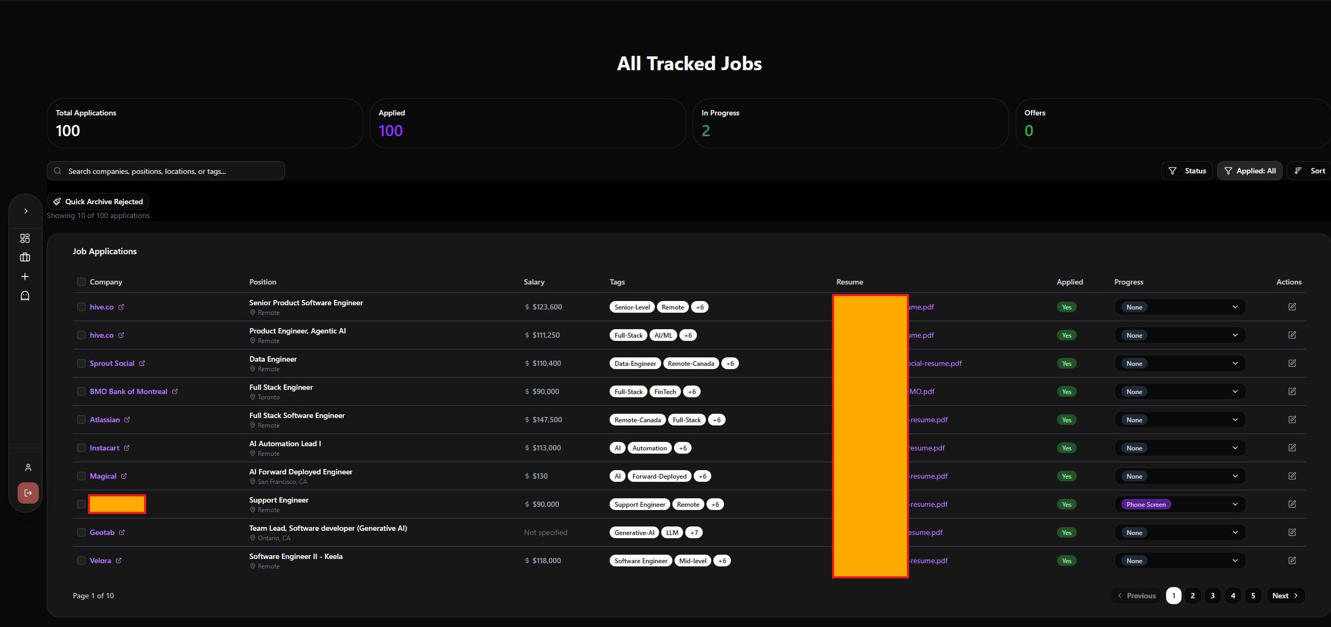Open Progress dropdown showing Phone Screen
Screen dimensions: 1331x627
click(1179, 504)
